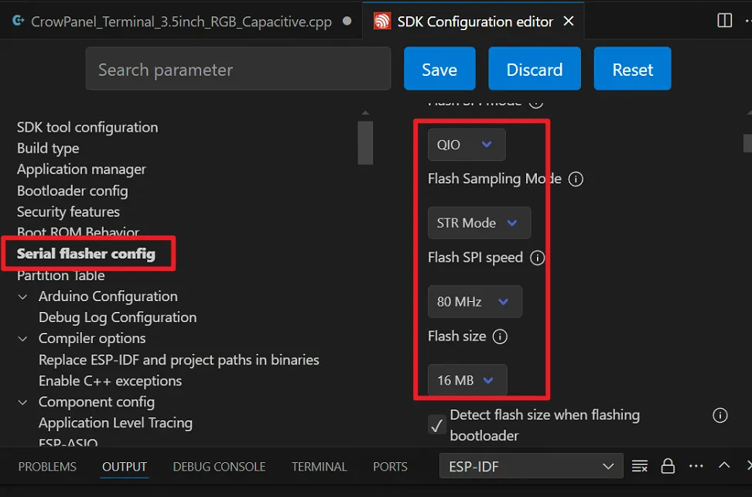Click the Search parameter input field

coord(238,70)
